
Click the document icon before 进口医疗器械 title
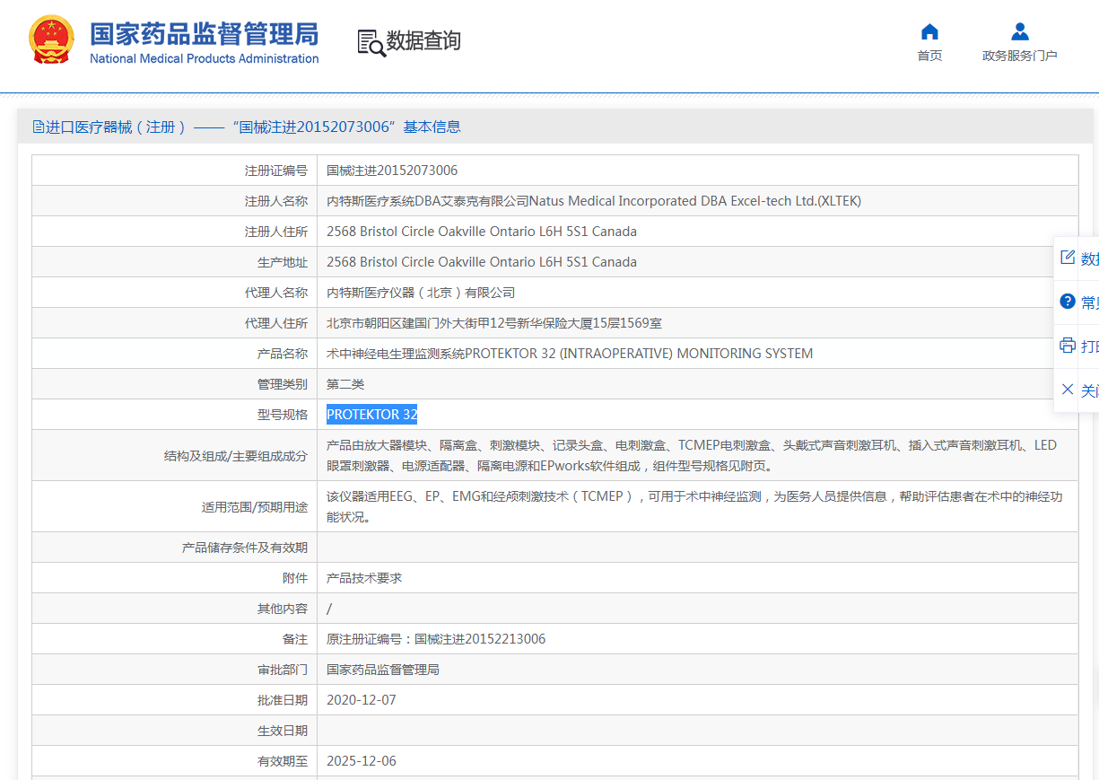(39, 127)
